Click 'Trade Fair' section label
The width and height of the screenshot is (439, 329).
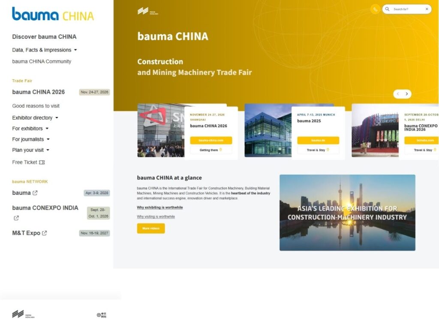pyautogui.click(x=22, y=81)
